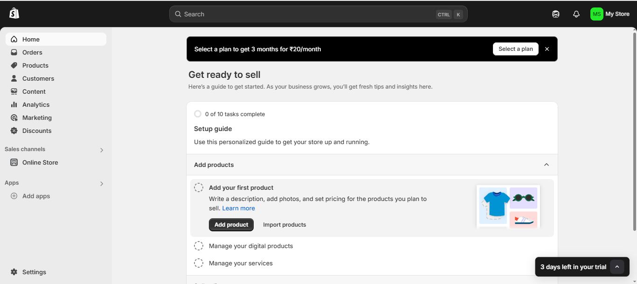This screenshot has width=637, height=284.
Task: Open the Learn more link
Action: (238, 208)
